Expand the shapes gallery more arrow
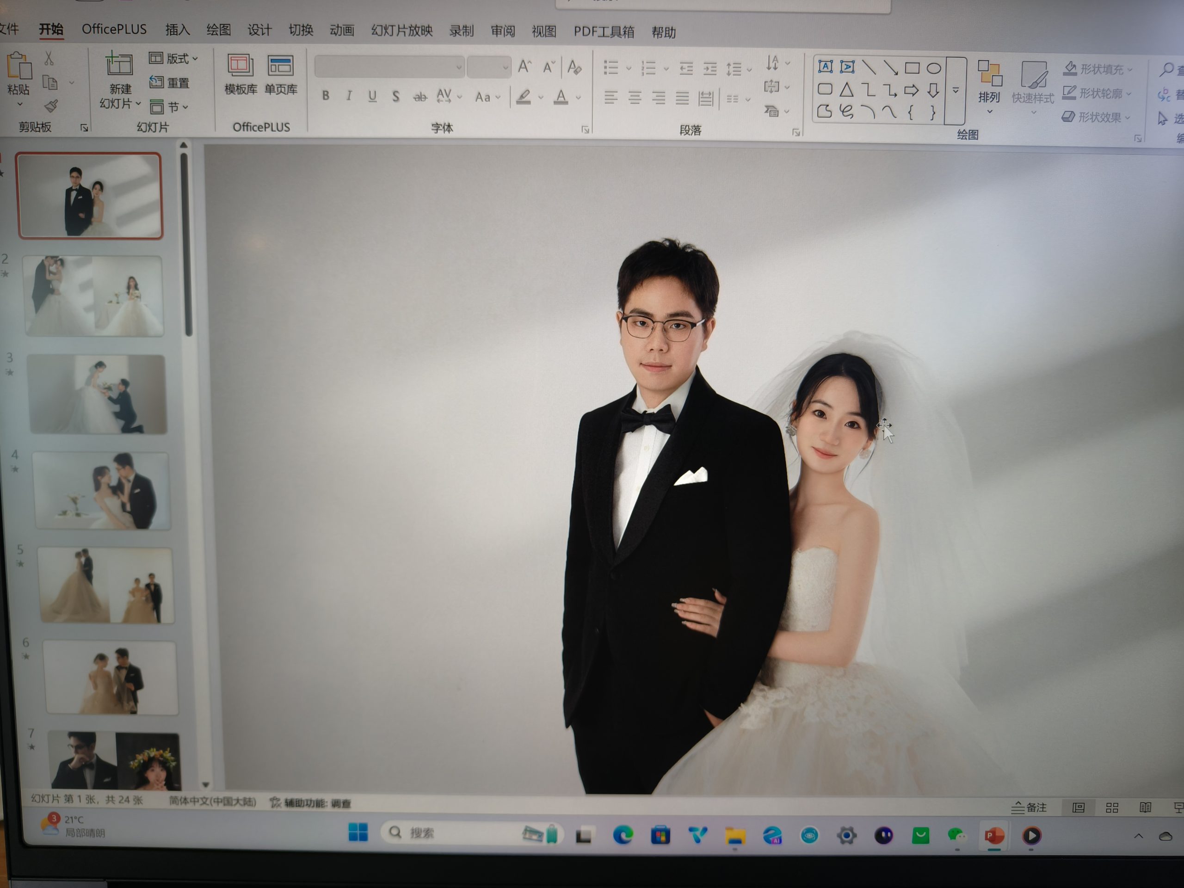 click(x=956, y=91)
